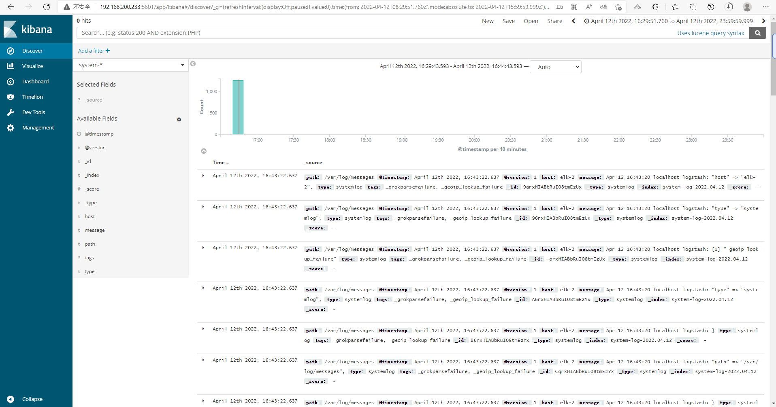Image resolution: width=776 pixels, height=407 pixels.
Task: Select the _score field
Action: [x=92, y=189]
